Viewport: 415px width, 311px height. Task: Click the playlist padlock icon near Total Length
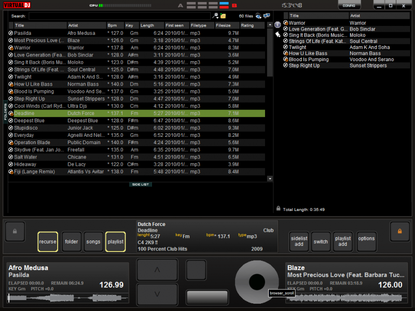tap(278, 208)
